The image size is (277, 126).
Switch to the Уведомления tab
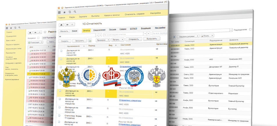point(100,30)
